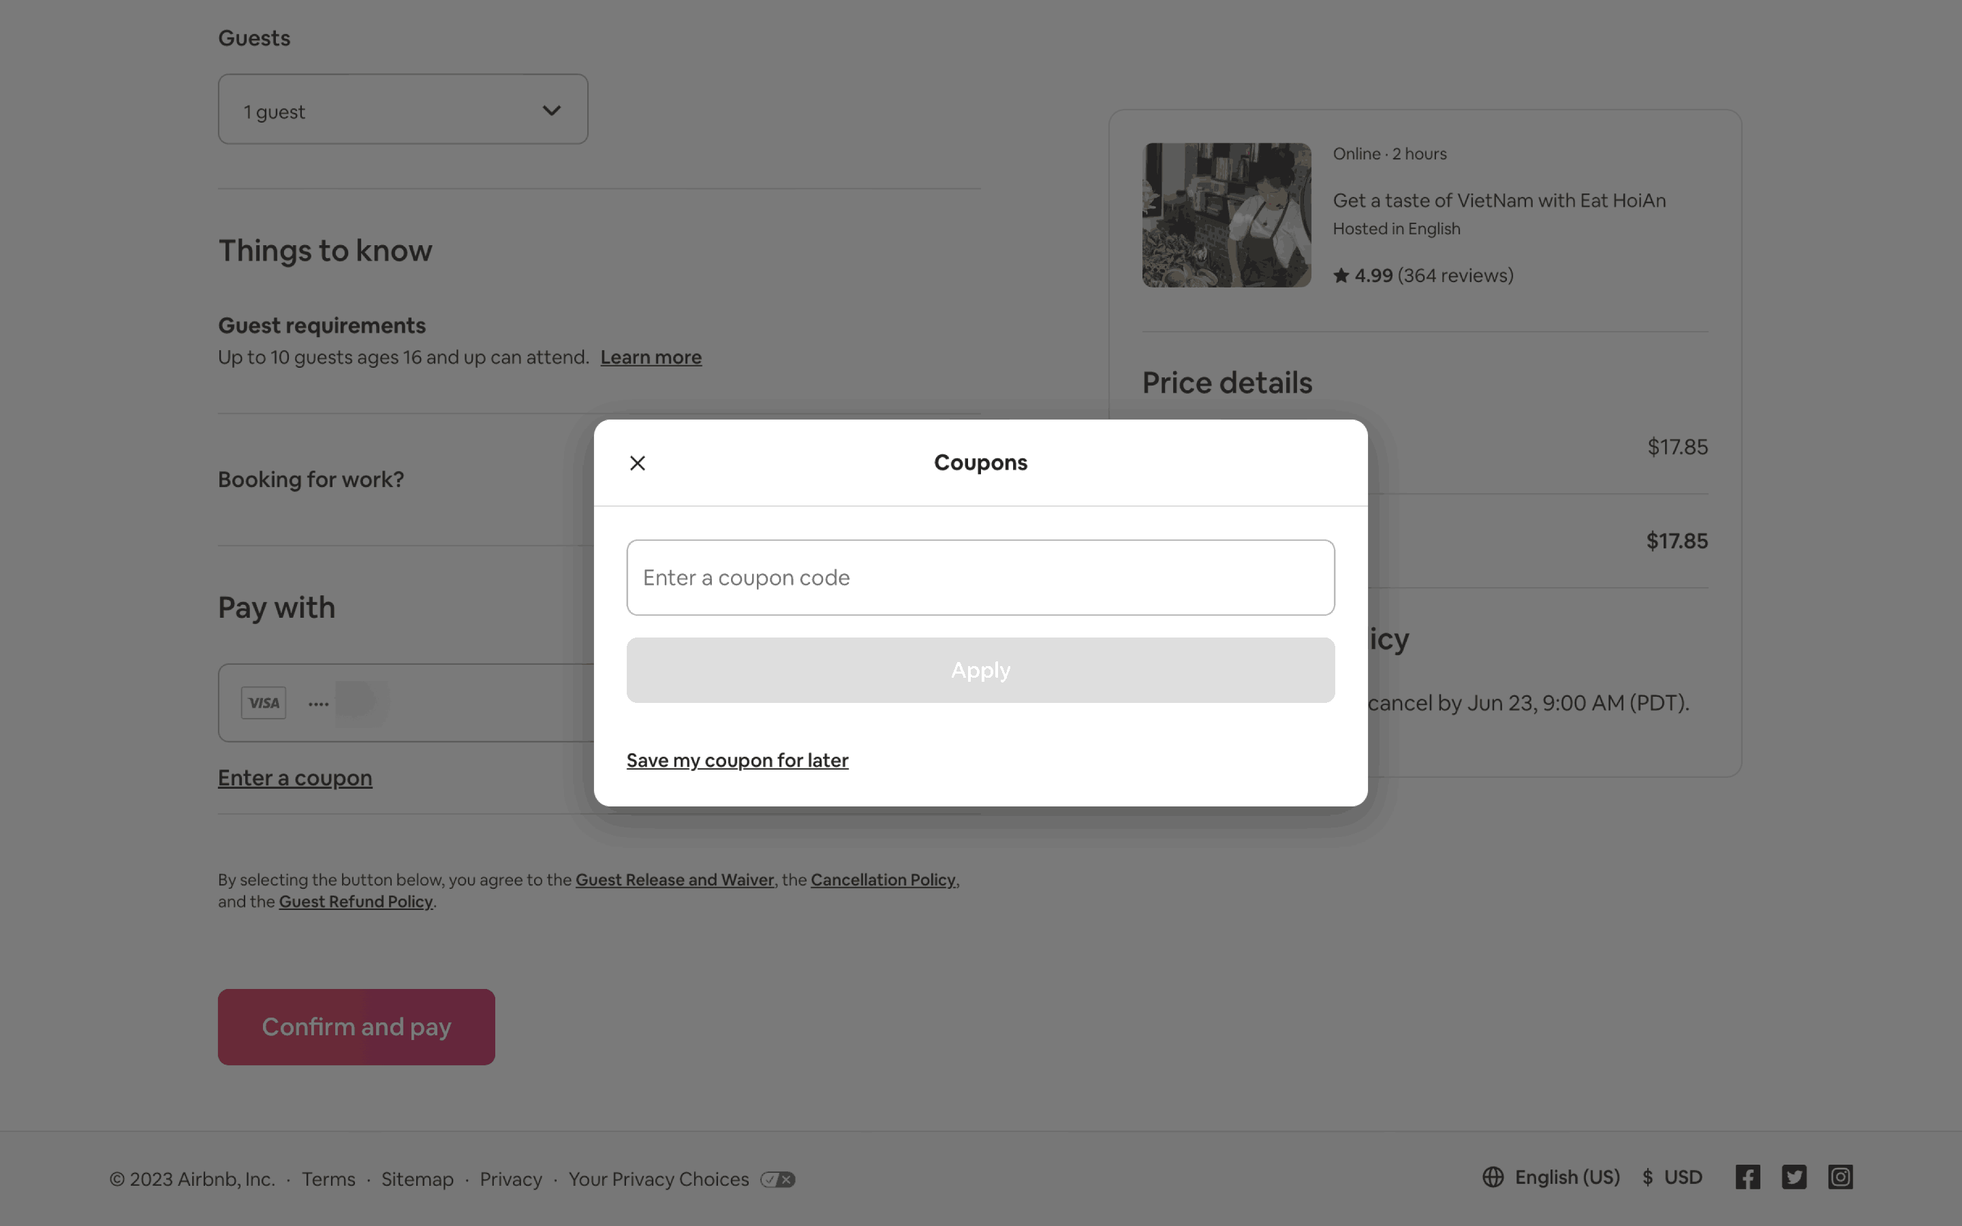Open the Enter a coupon link
This screenshot has width=1962, height=1226.
(295, 779)
